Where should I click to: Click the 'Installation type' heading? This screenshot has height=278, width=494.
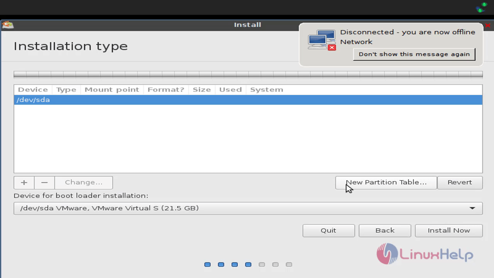point(71,46)
